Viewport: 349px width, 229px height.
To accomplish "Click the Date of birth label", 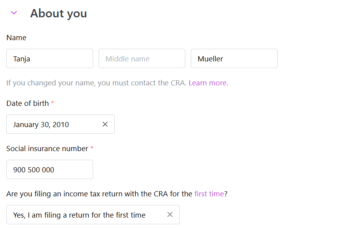I will click(28, 103).
